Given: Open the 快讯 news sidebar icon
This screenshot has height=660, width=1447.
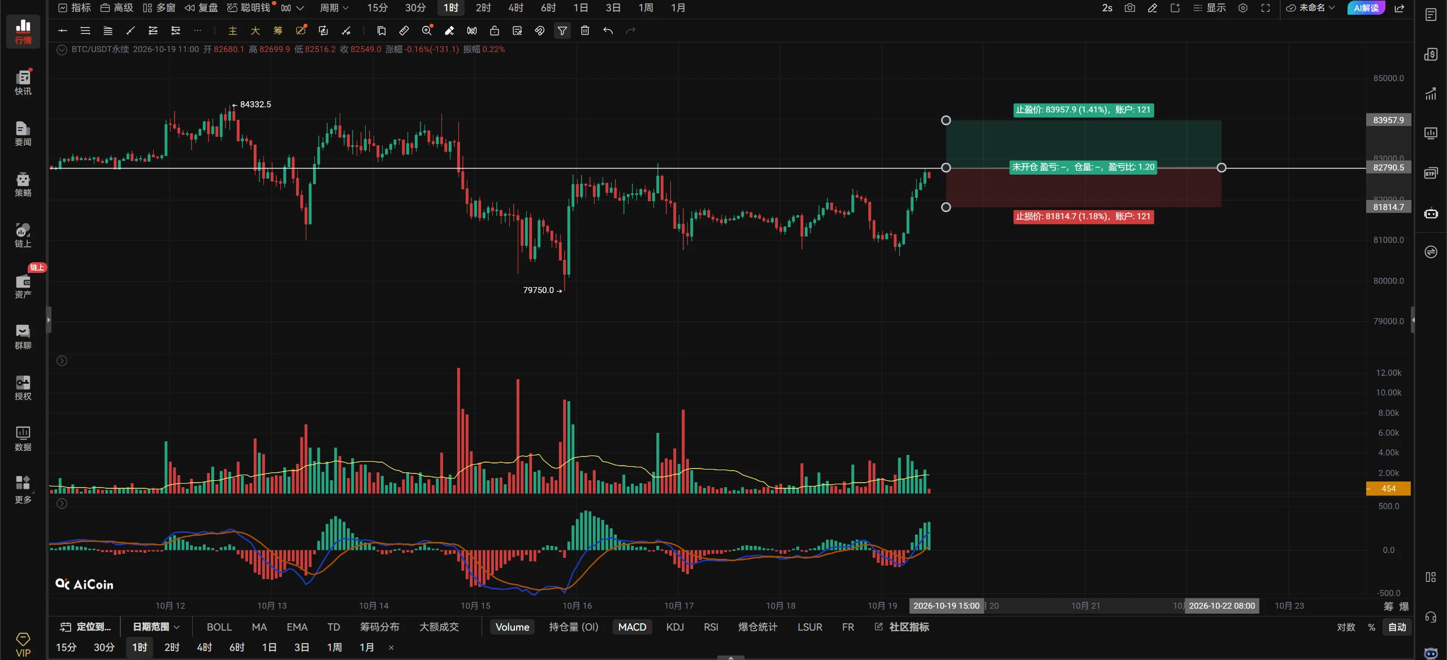Looking at the screenshot, I should [23, 82].
